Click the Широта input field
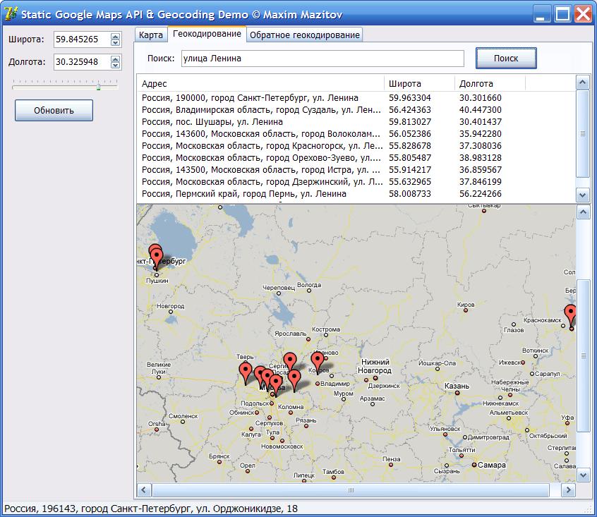The image size is (597, 517). [x=82, y=39]
